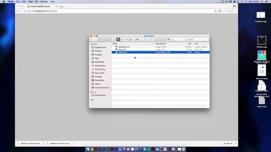Screen dimensions: 271x152
Task: Click the Finder share button
Action: point(145,39)
